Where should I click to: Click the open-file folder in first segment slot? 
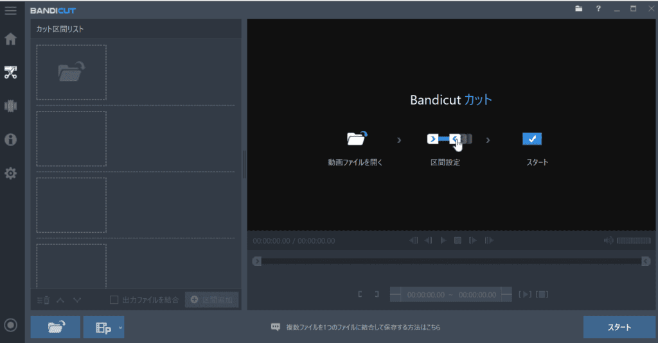tap(71, 72)
